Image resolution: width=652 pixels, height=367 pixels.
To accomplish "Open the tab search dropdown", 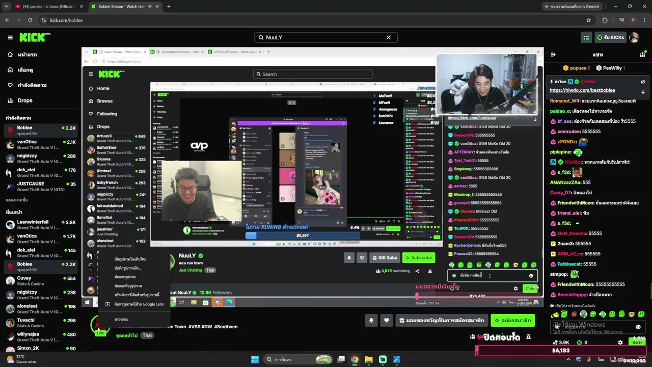I will [x=7, y=7].
